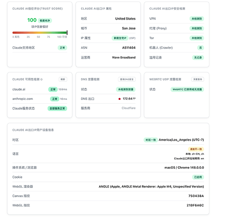Click the 16ms latency value
The height and width of the screenshot is (217, 225).
[64, 99]
